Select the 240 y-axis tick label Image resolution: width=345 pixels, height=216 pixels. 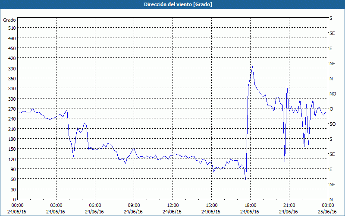click(x=13, y=119)
